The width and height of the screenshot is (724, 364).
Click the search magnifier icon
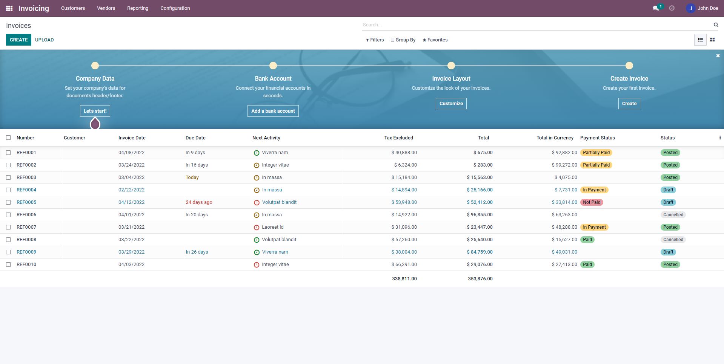click(716, 25)
